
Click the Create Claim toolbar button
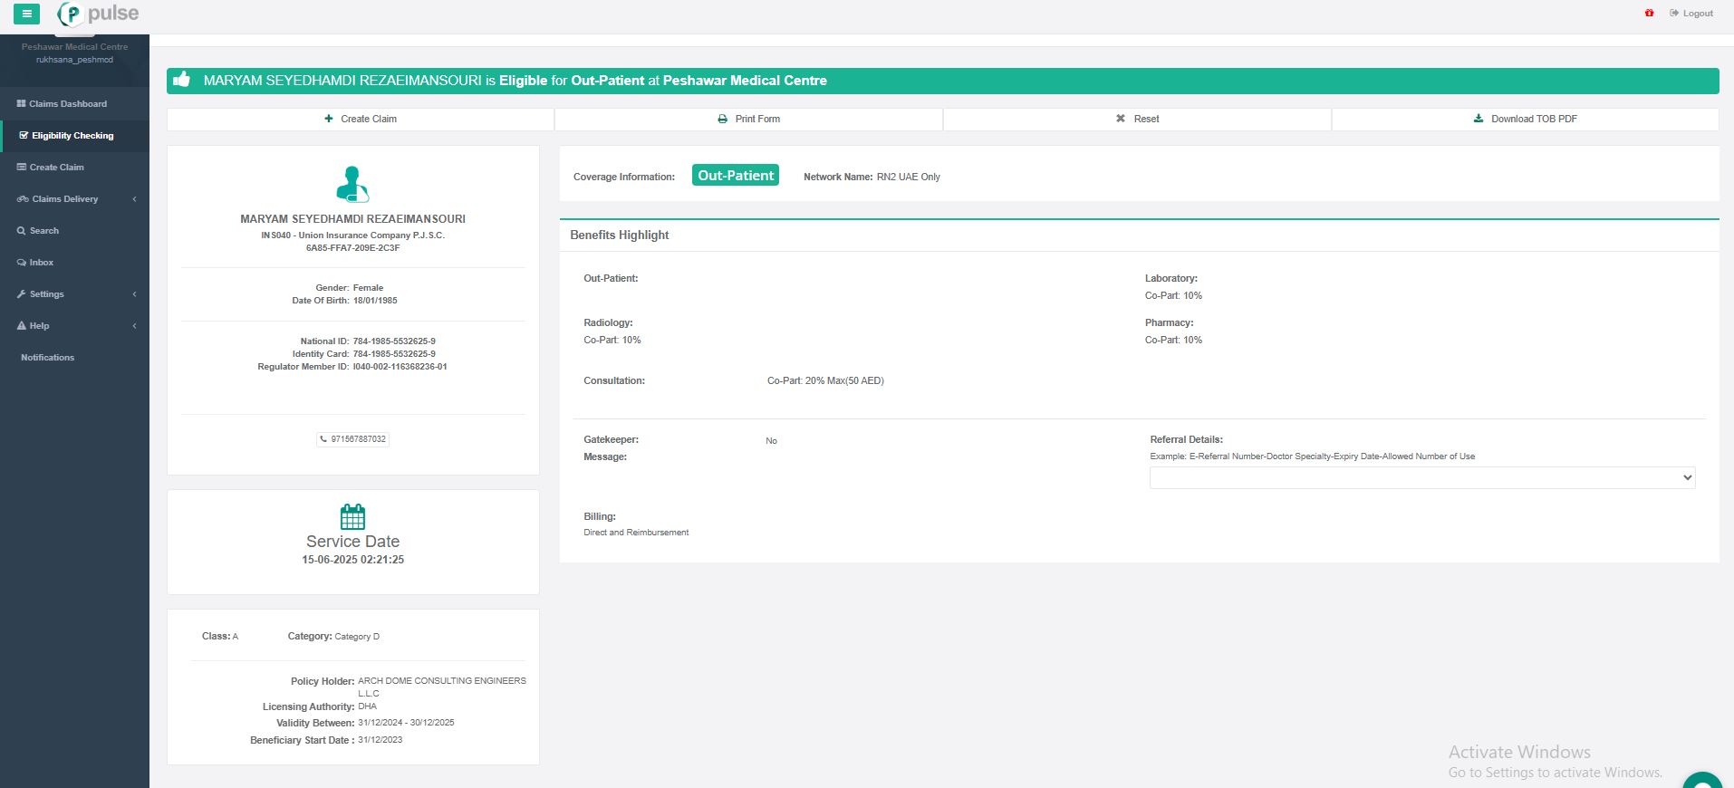(x=361, y=119)
